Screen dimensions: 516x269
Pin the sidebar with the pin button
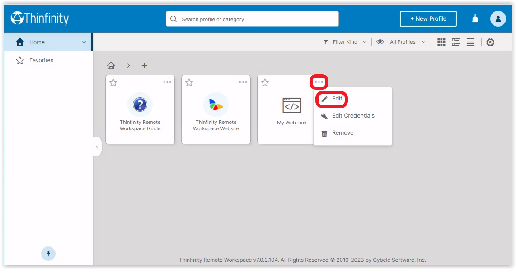48,254
